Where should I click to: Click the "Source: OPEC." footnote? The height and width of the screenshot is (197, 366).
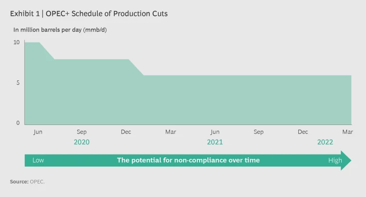[x=26, y=182]
